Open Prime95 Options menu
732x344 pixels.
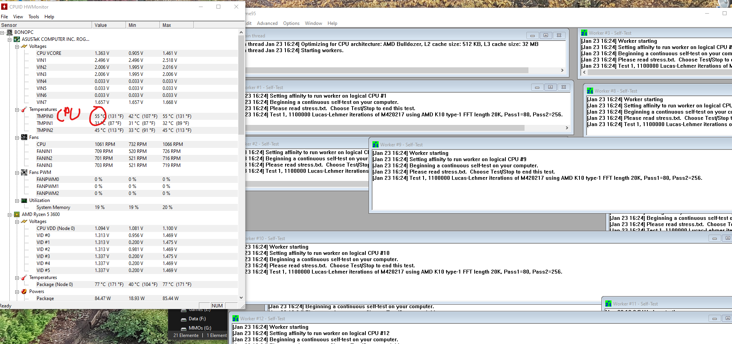[291, 23]
